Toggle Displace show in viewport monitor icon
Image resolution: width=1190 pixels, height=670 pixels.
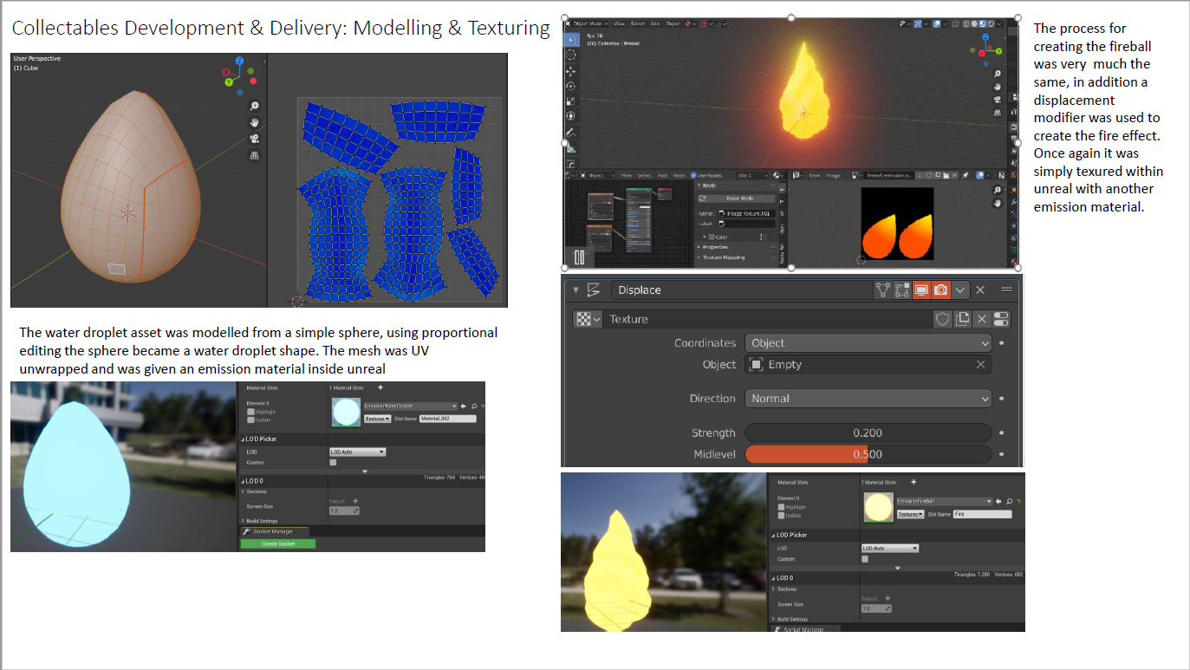[x=920, y=290]
